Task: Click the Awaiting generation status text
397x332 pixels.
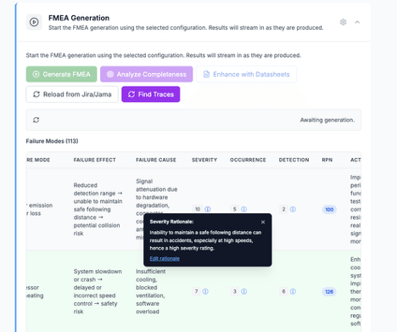Action: point(327,120)
